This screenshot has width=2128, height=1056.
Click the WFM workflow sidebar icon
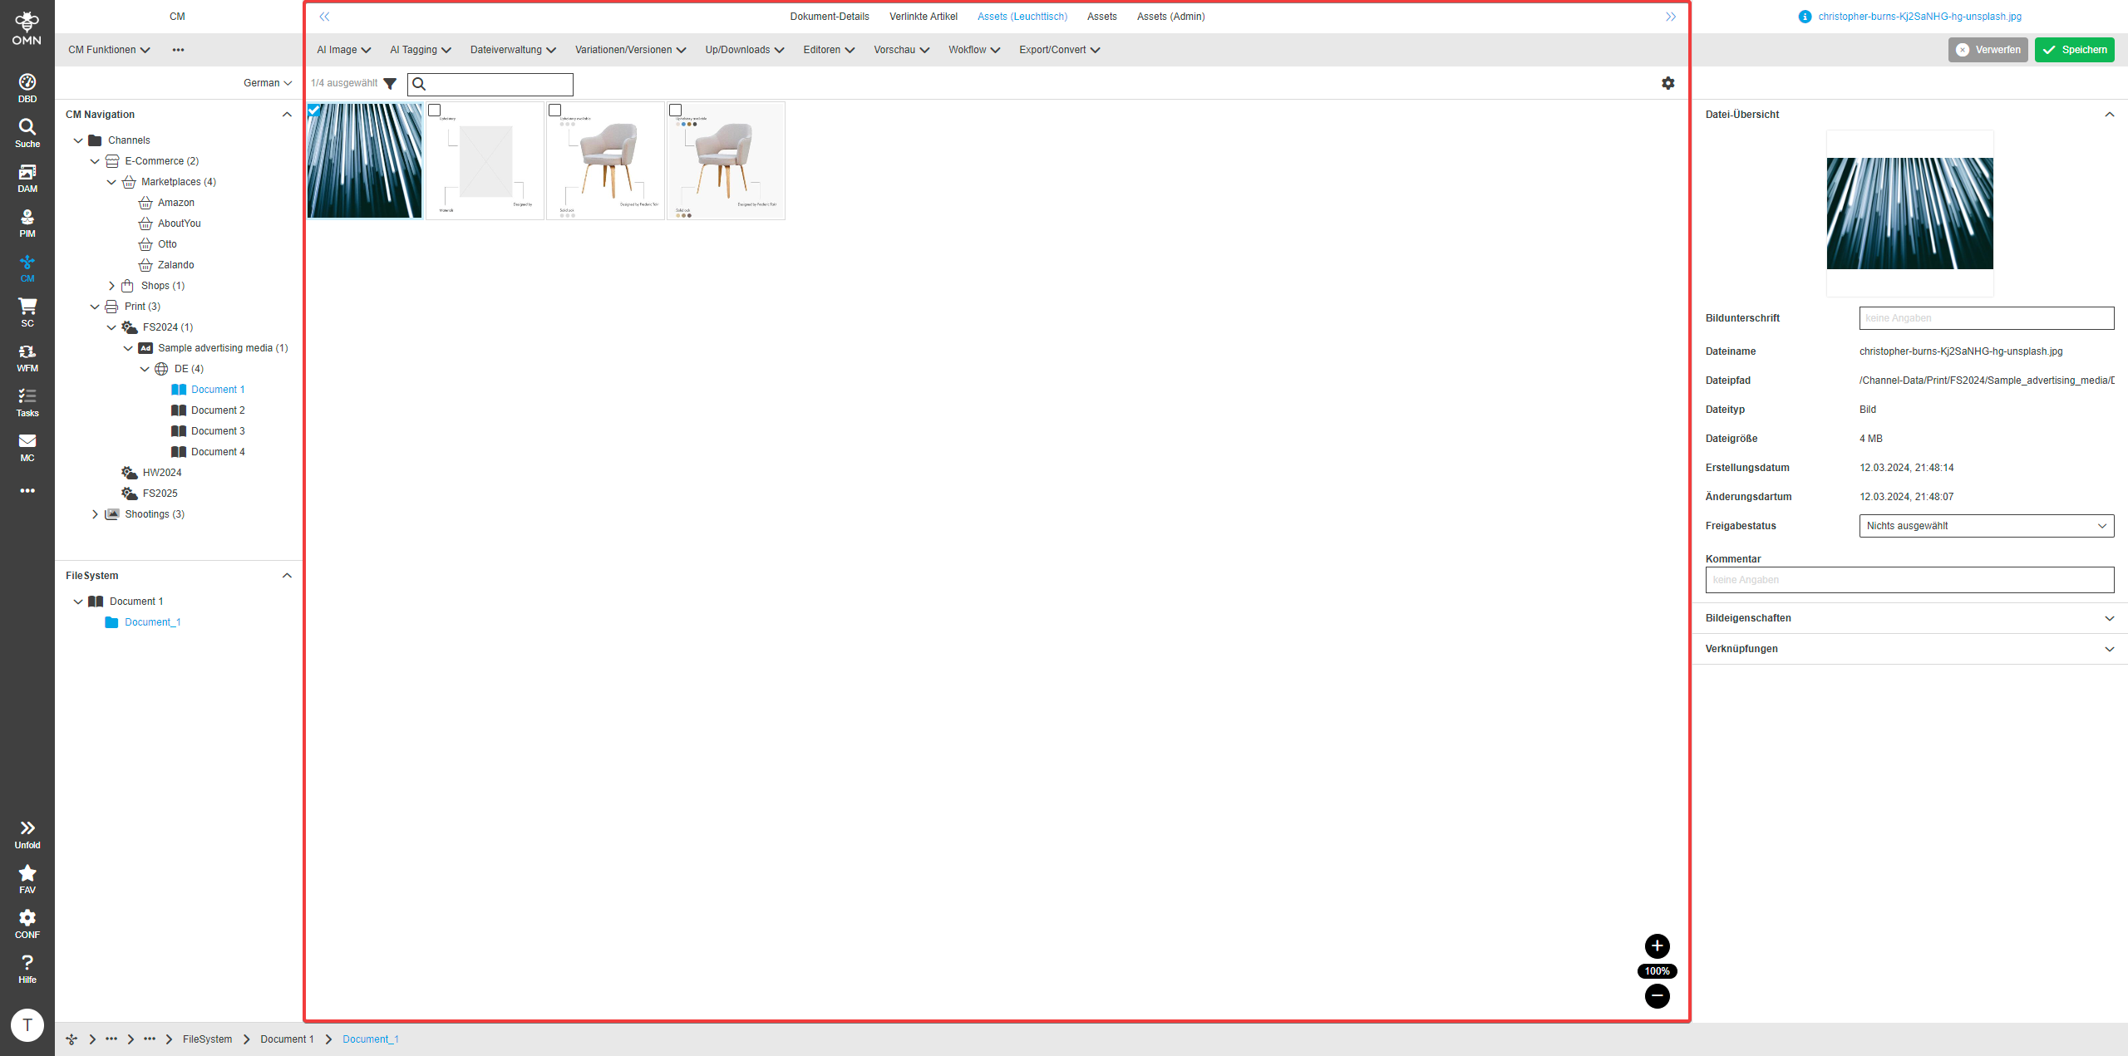(27, 356)
